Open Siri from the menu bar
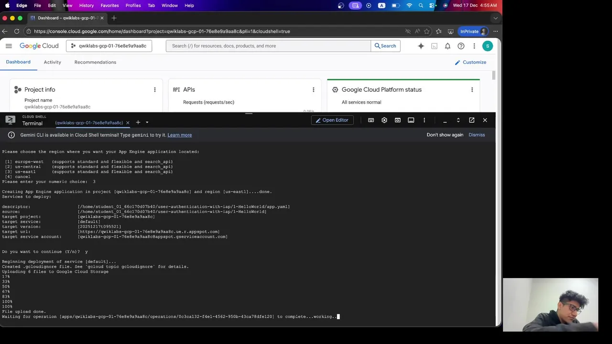Viewport: 612px width, 344px height. [x=445, y=5]
